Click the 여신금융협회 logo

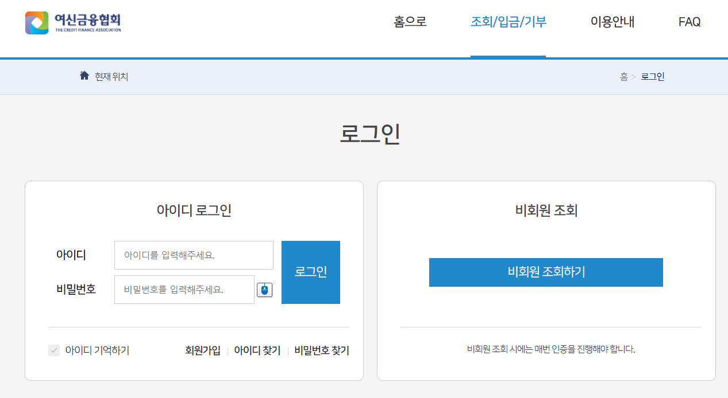tap(73, 23)
